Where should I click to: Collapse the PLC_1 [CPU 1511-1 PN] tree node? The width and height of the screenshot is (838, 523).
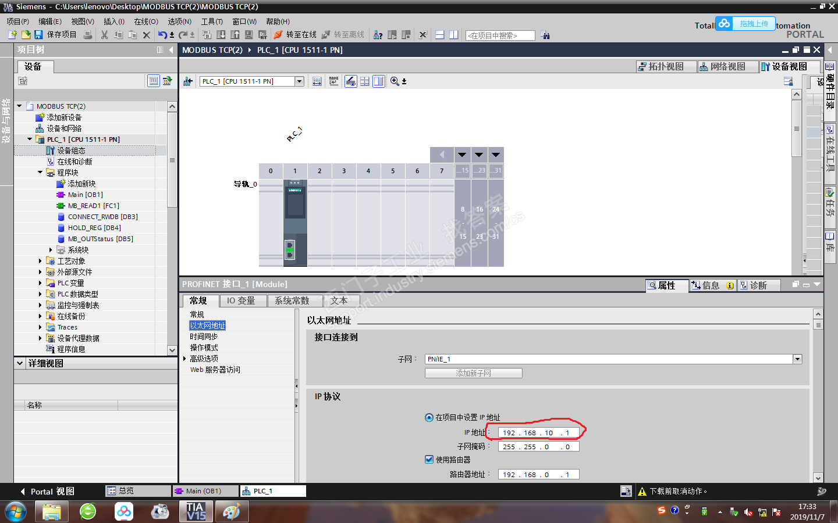[x=30, y=139]
